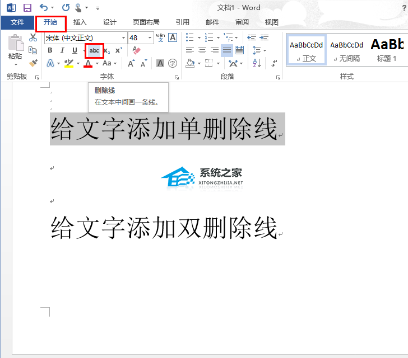Apply the 无间隔 No Spacing style
This screenshot has width=408, height=358.
tap(346, 50)
